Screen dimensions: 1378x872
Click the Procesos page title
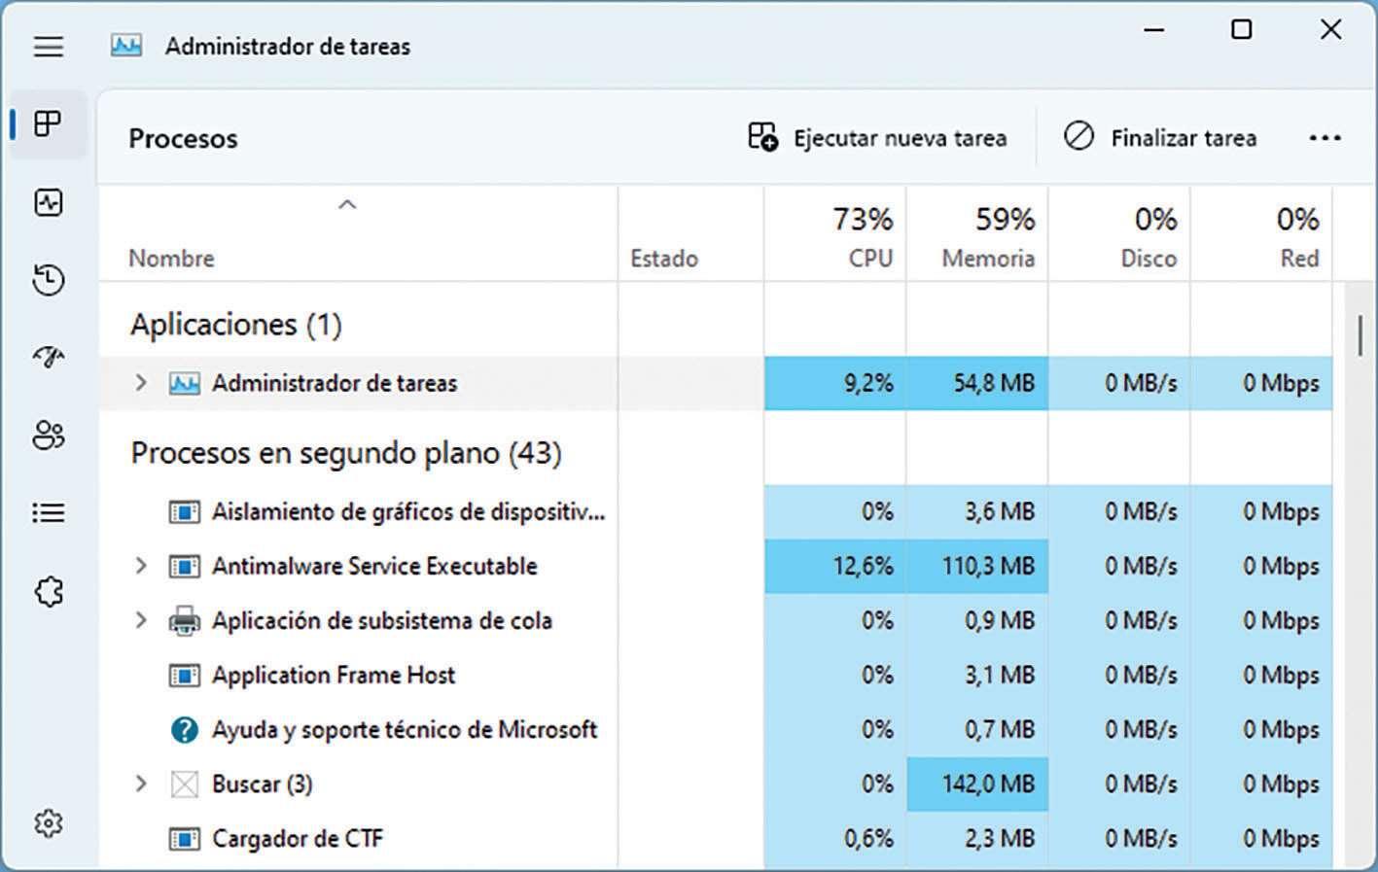pyautogui.click(x=183, y=139)
